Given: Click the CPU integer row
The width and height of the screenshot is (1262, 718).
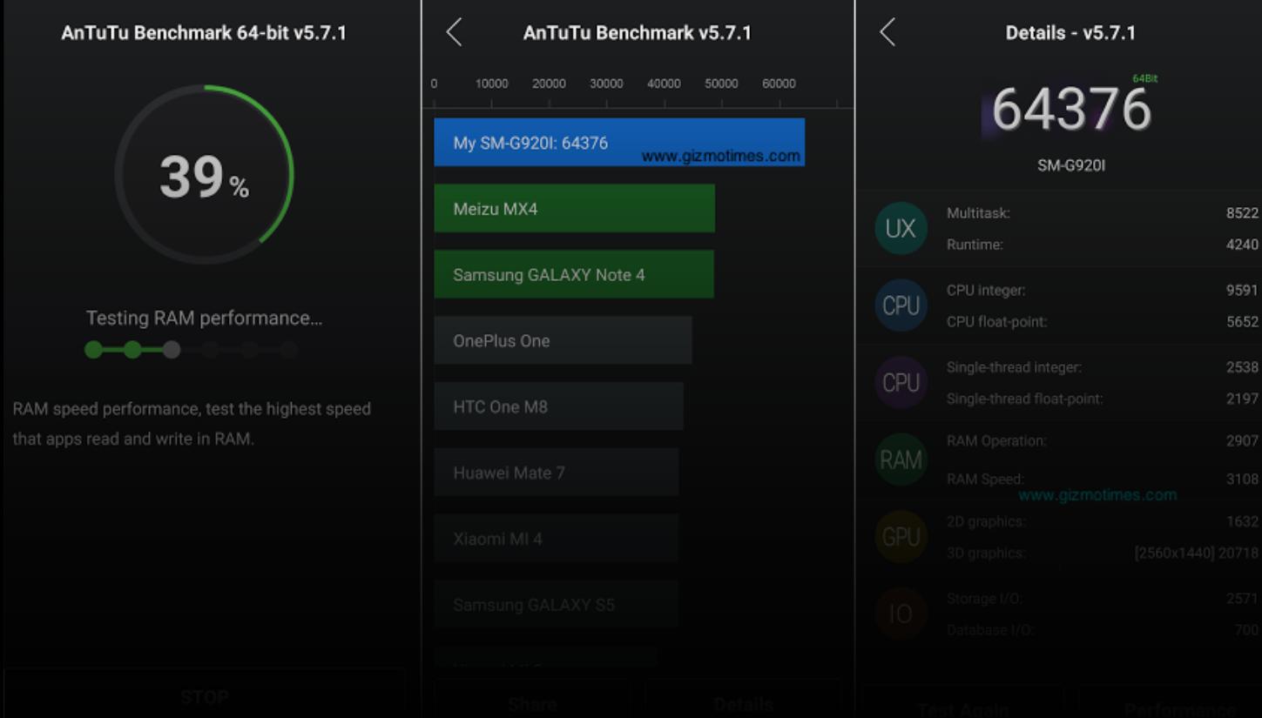Looking at the screenshot, I should pos(1102,291).
